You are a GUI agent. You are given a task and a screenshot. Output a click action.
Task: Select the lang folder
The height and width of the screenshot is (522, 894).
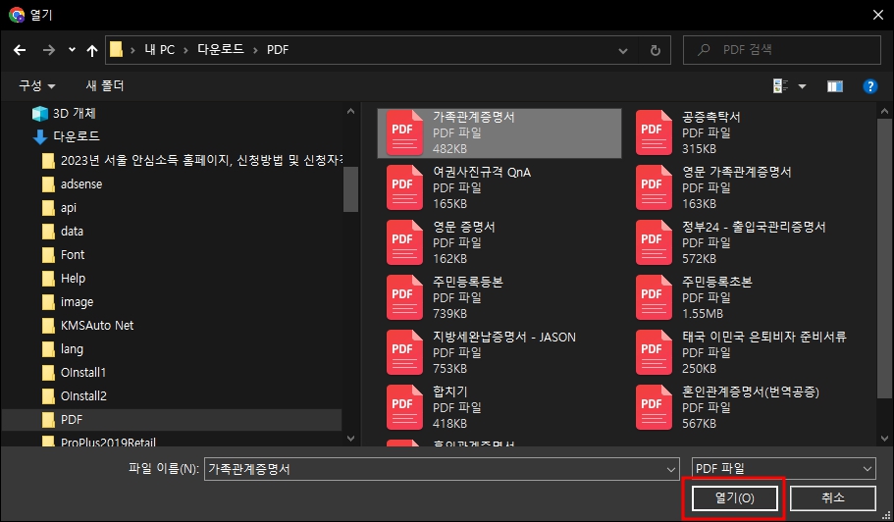click(x=72, y=348)
